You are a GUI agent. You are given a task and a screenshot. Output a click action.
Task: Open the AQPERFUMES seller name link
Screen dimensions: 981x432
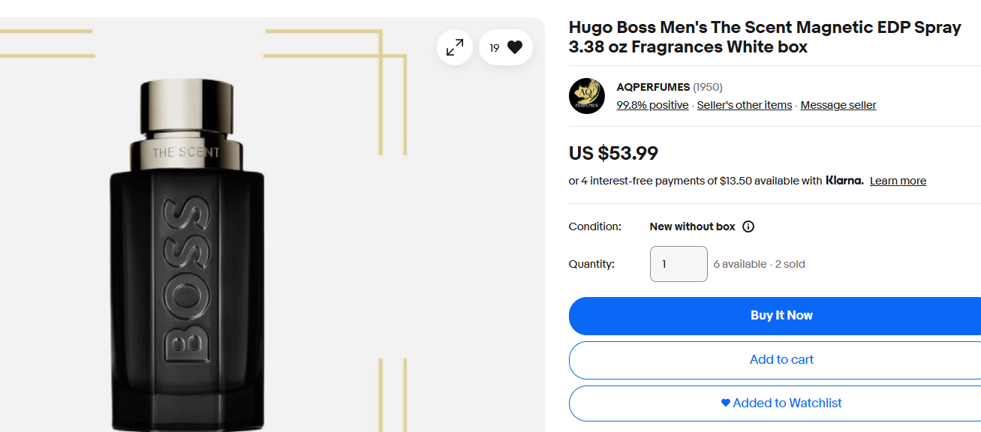coord(653,87)
